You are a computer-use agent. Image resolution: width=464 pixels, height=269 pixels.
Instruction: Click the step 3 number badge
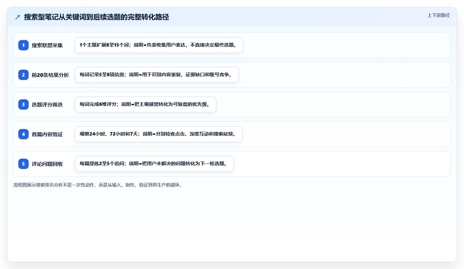click(x=23, y=104)
